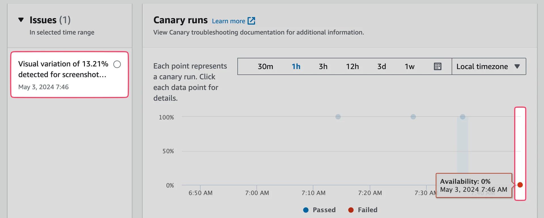Screen dimensions: 544x218
Task: Click the passed data point near 7:20 AM
Action: pos(413,116)
